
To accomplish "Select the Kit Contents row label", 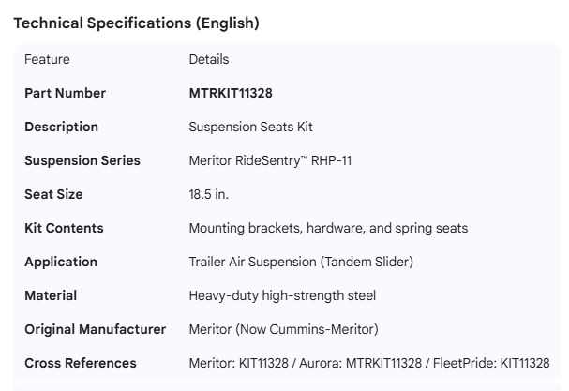I will point(64,228).
